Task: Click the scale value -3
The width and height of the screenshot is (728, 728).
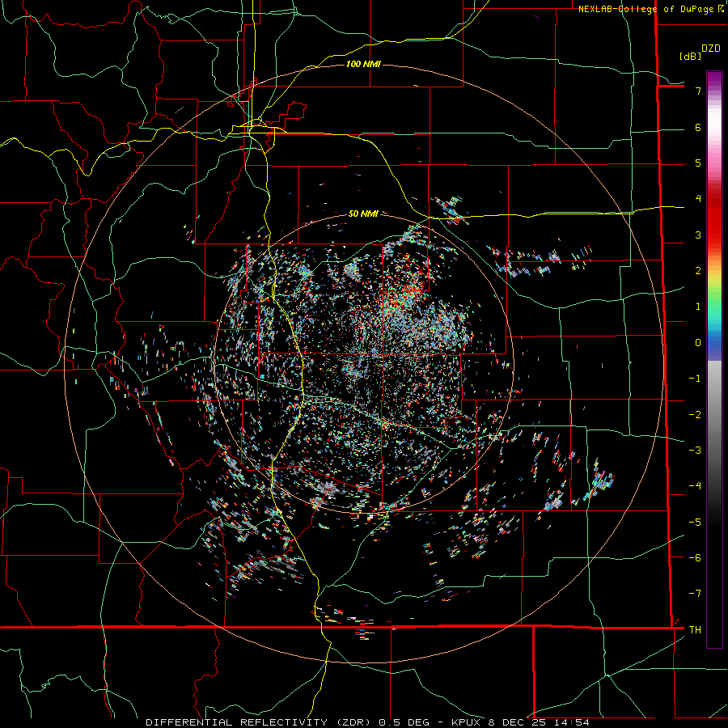Action: pos(695,451)
